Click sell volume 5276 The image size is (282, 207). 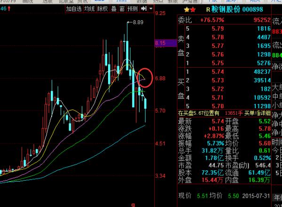click(264, 63)
